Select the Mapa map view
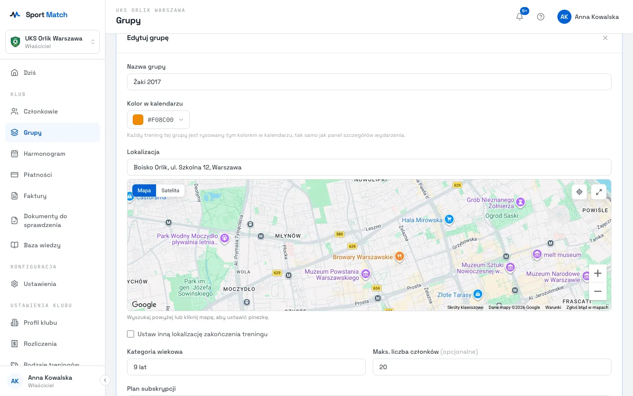This screenshot has height=396, width=633. click(144, 191)
